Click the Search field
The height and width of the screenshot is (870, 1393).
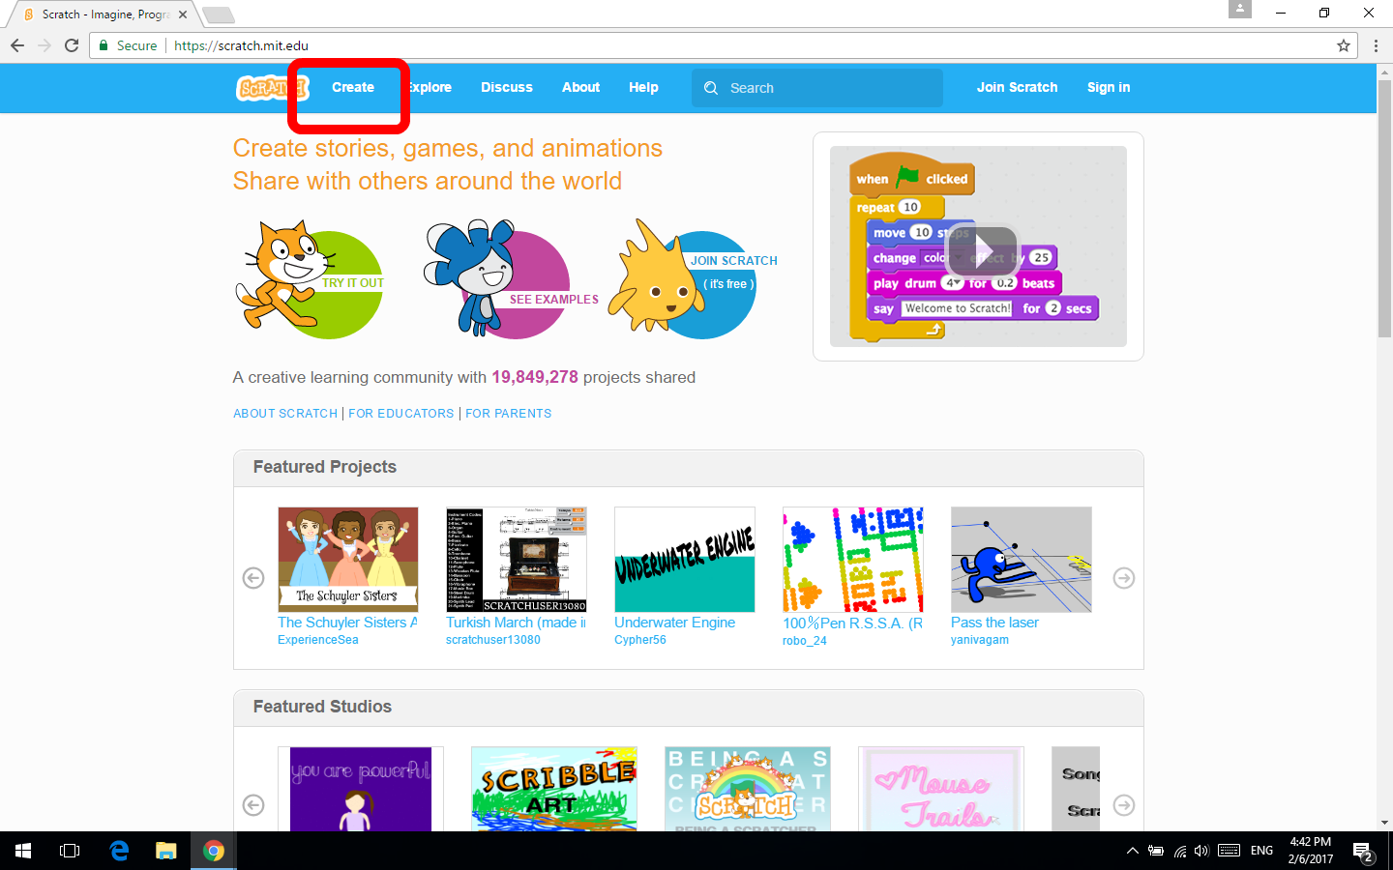point(817,88)
